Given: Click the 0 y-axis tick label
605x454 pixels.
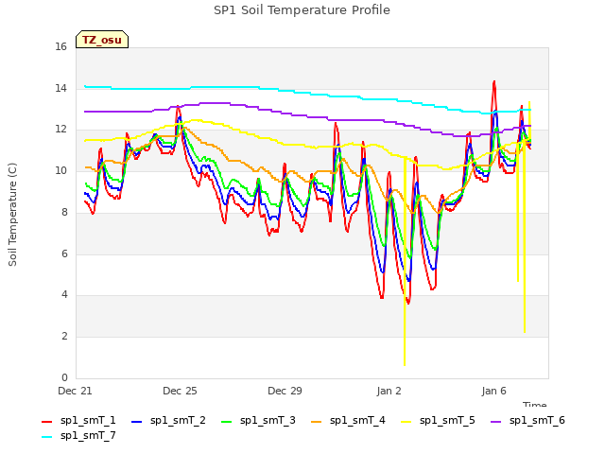Looking at the screenshot, I should click(64, 377).
